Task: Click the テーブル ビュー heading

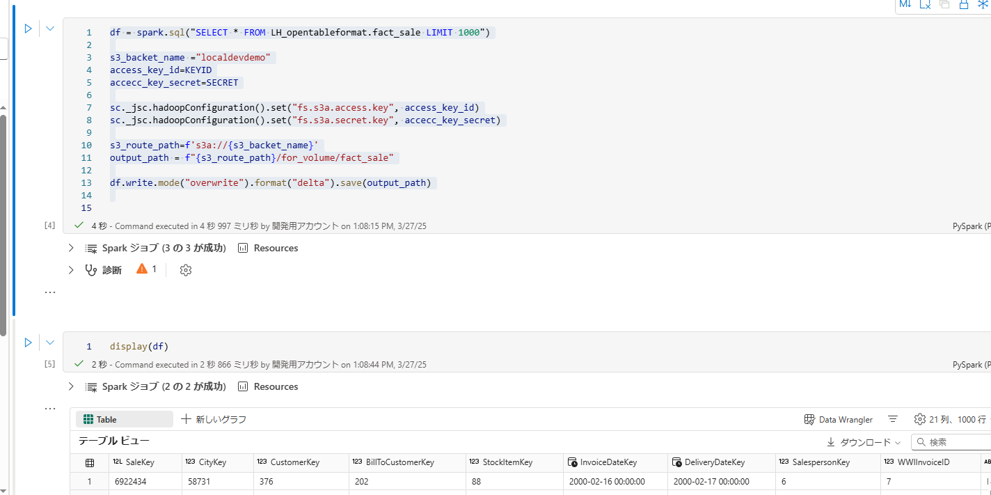Action: (113, 441)
